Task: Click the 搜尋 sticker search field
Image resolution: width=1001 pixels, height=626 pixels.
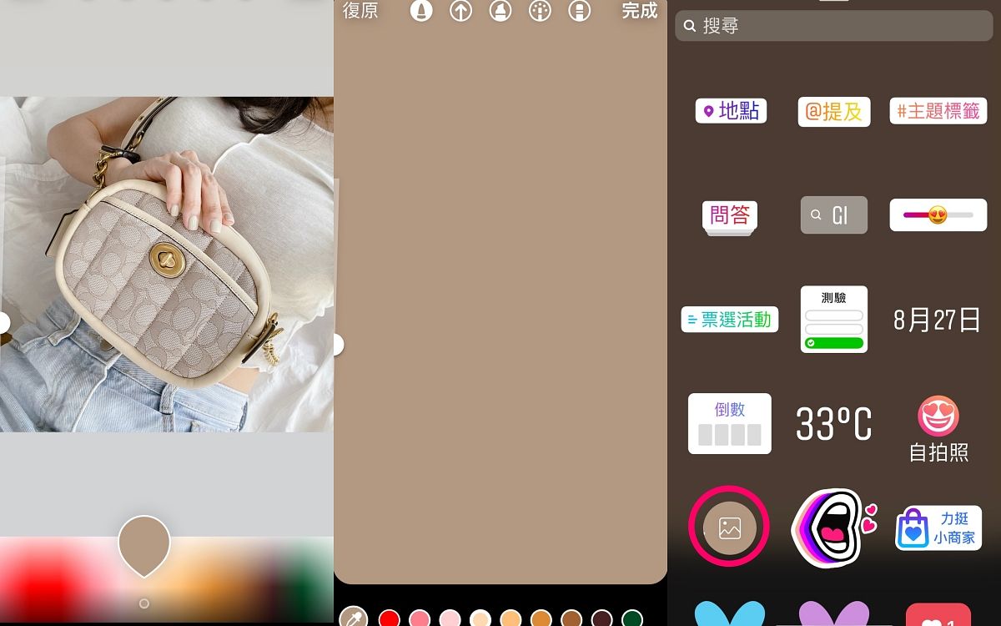Action: point(834,26)
